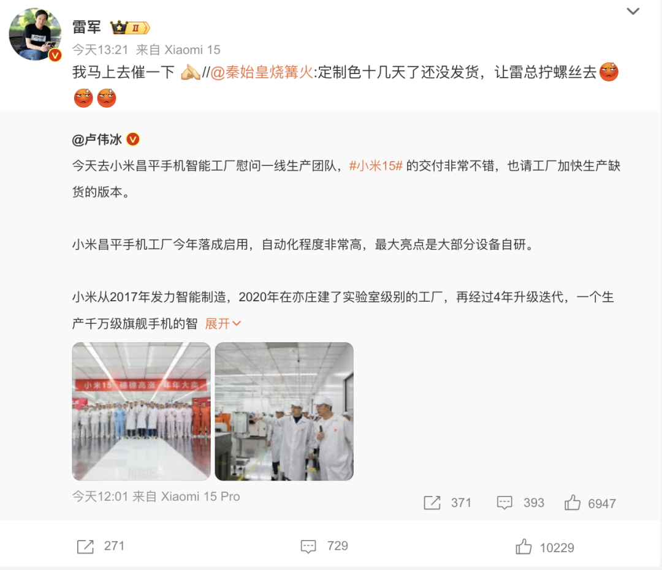Click the 今天13:21 post timestamp

[100, 50]
